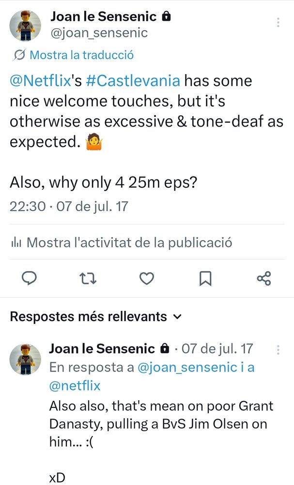This screenshot has width=294, height=485.
Task: Open the analytics bar chart icon
Action: [16, 242]
